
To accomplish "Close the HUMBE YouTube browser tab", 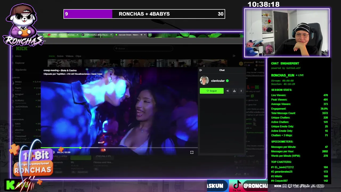I will [78, 35].
